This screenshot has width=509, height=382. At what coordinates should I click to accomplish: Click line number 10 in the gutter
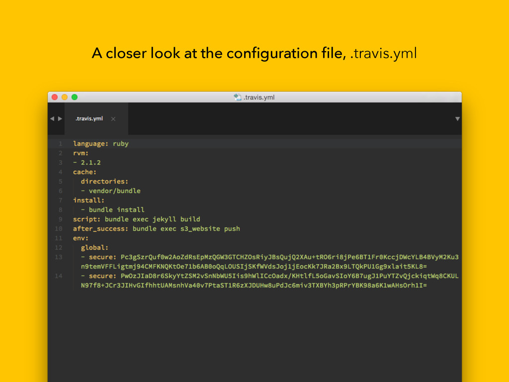tap(59, 228)
